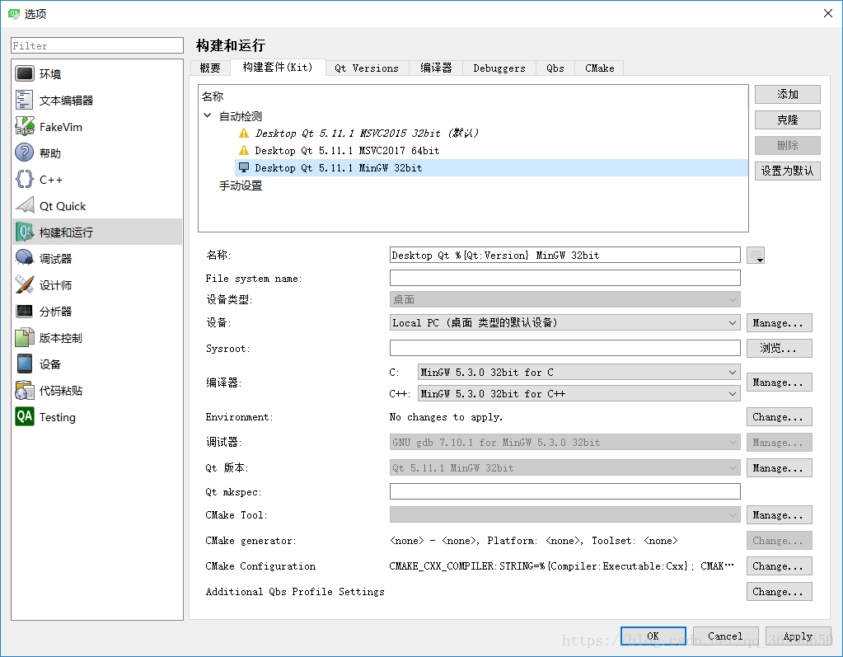Click the 名称 kit name field
Screen dimensions: 843x657
pos(564,255)
